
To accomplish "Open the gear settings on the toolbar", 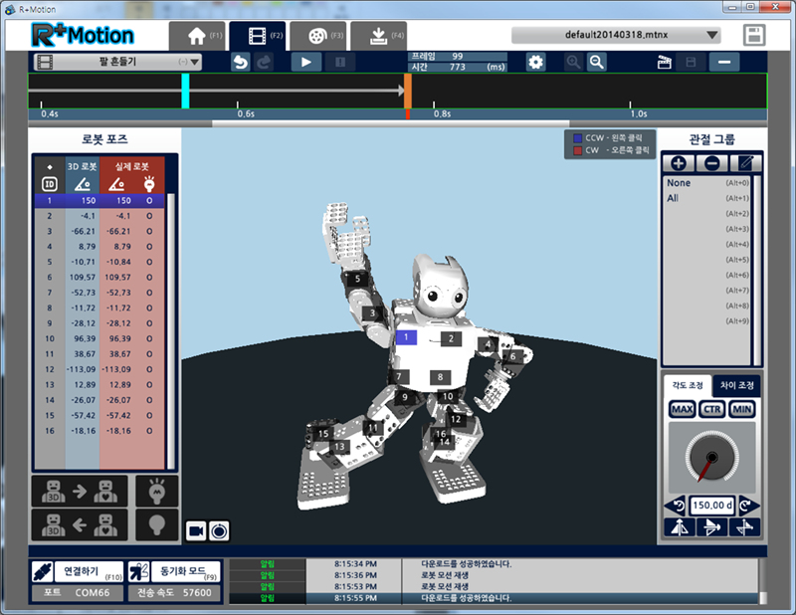I will point(535,62).
